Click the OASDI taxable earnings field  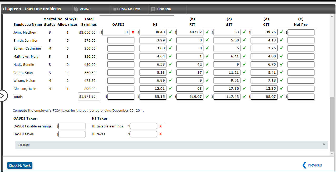[72, 126]
